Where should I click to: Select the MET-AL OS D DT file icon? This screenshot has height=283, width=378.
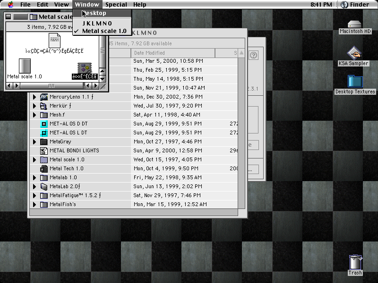pyautogui.click(x=43, y=124)
